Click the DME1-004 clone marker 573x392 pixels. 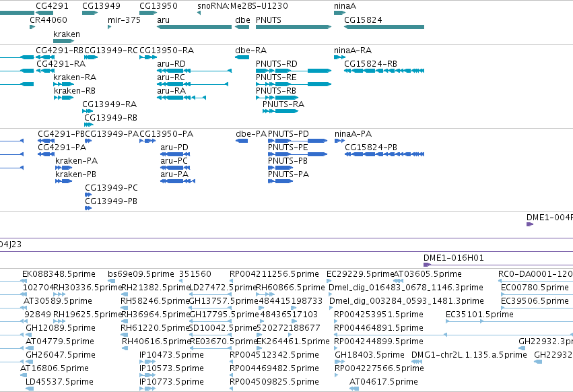point(530,224)
